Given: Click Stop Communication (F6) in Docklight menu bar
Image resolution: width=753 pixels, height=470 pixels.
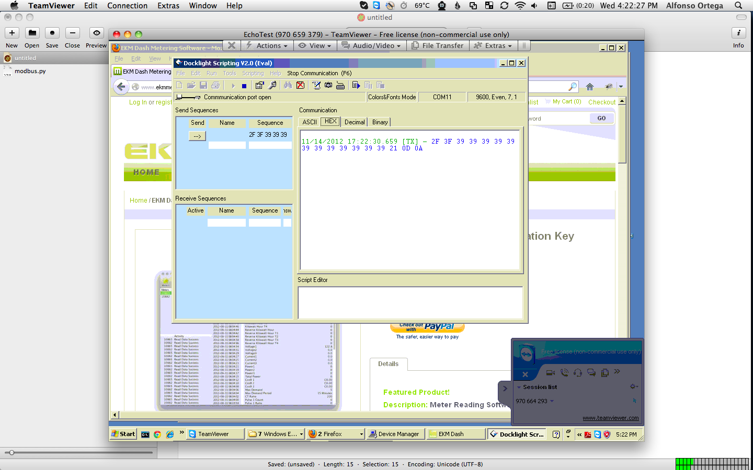Looking at the screenshot, I should 320,73.
